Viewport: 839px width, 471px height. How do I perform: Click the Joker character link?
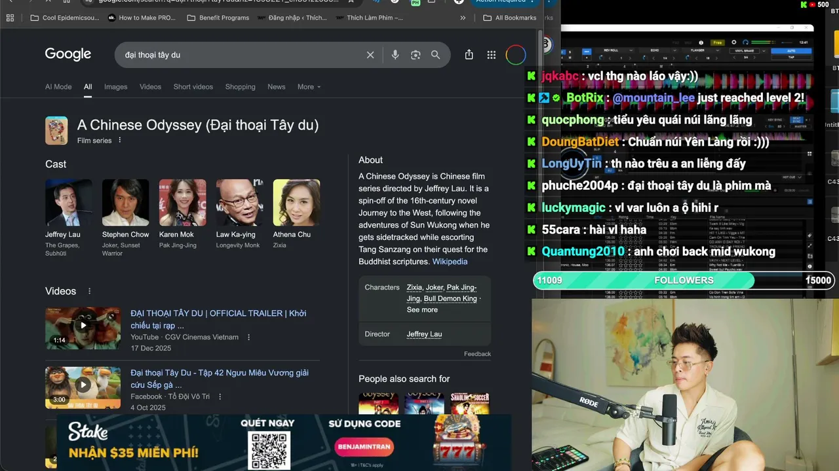click(x=434, y=287)
